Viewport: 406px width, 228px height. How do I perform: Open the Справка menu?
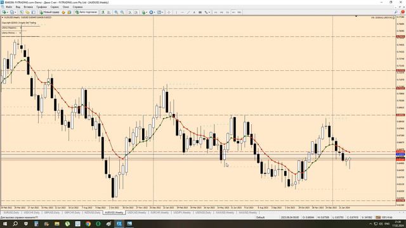(x=77, y=7)
